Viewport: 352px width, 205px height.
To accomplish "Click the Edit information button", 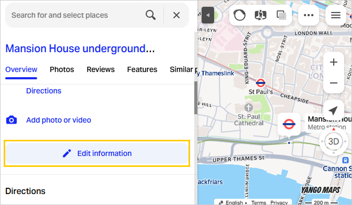I will pos(97,153).
